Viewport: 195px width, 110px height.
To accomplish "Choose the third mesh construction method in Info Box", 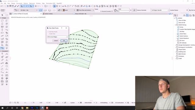I will click(50, 10).
